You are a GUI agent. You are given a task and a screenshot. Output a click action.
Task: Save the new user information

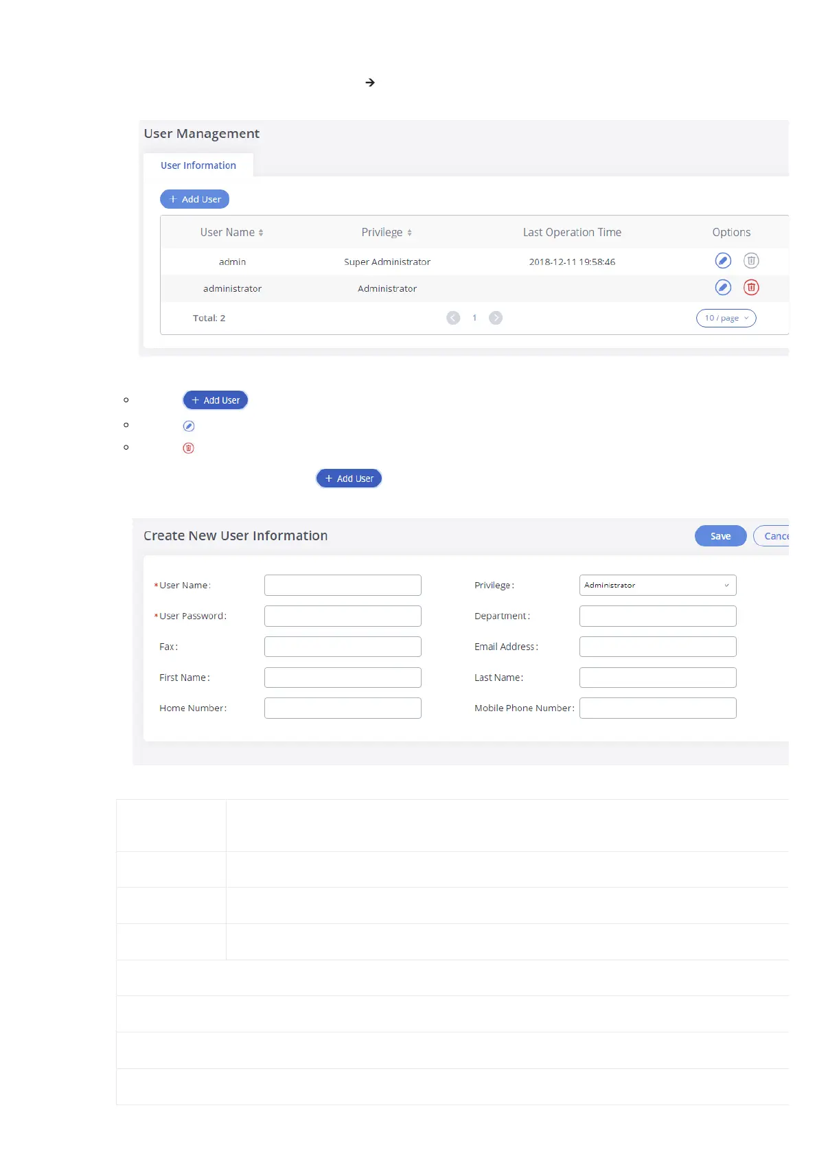click(x=720, y=536)
